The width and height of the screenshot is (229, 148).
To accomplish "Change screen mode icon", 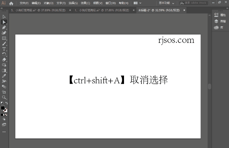I will point(4,125).
